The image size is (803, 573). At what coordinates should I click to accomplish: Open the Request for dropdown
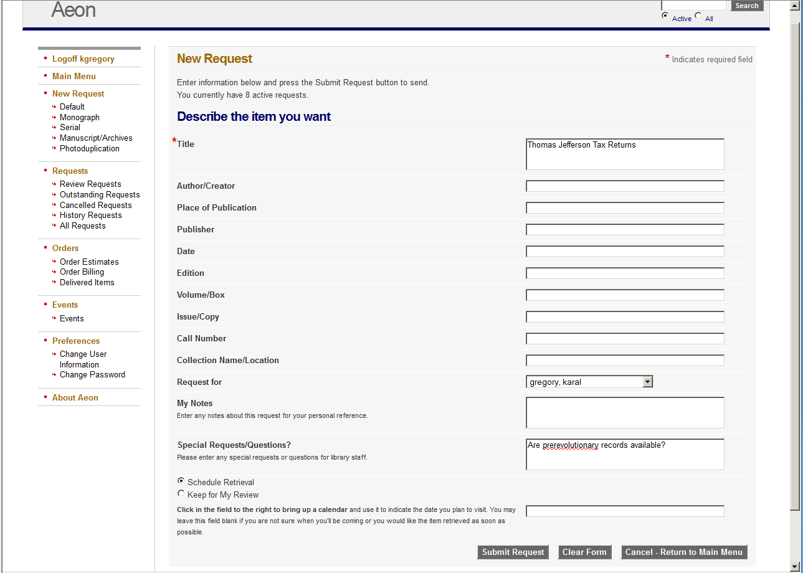click(x=648, y=381)
